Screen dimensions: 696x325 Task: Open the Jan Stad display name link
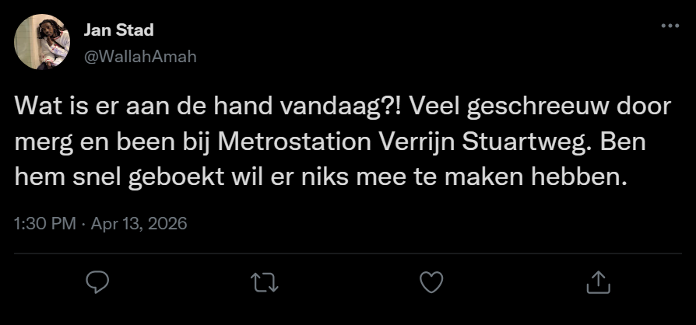118,30
